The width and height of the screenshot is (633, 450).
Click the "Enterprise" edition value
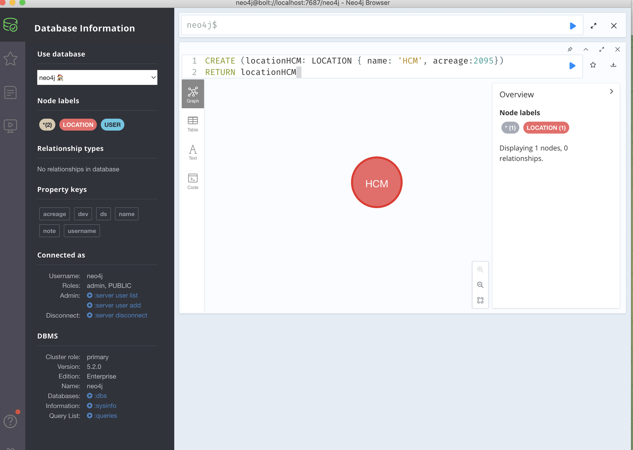tap(102, 376)
